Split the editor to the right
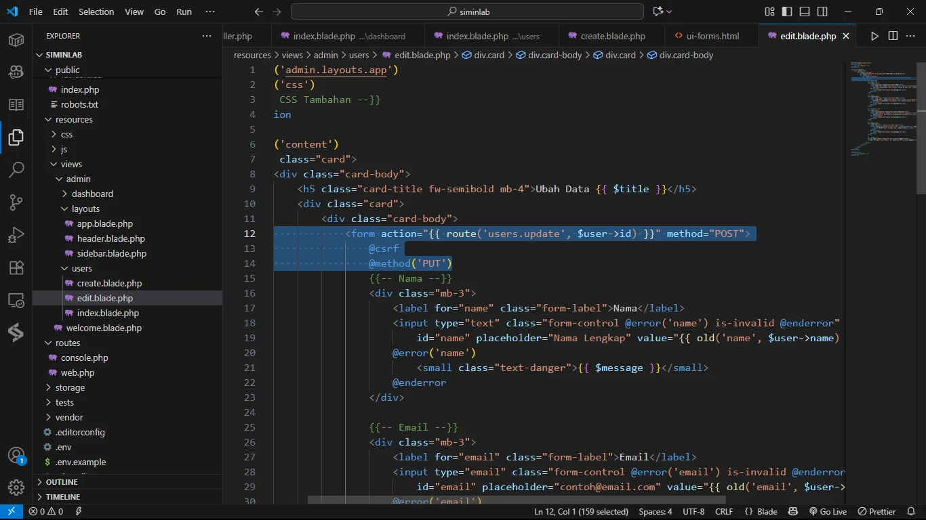Viewport: 926px width, 520px height. [x=893, y=36]
